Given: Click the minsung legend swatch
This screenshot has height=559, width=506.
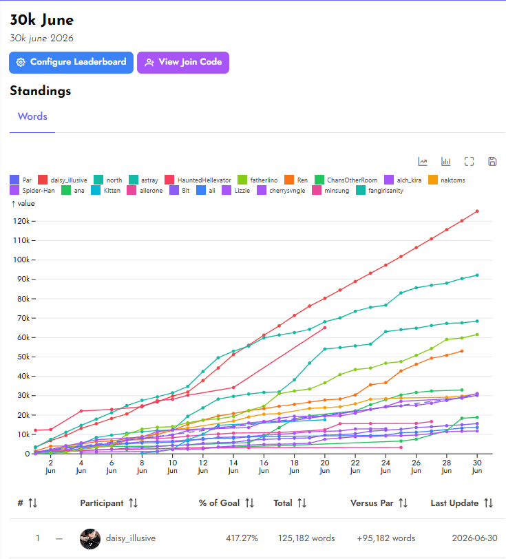Looking at the screenshot, I should tap(317, 191).
